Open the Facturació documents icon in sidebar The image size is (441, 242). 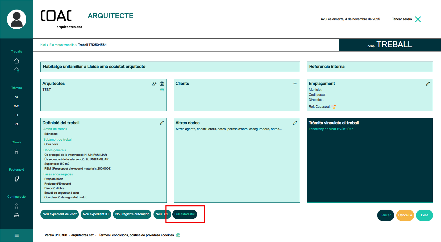16,179
